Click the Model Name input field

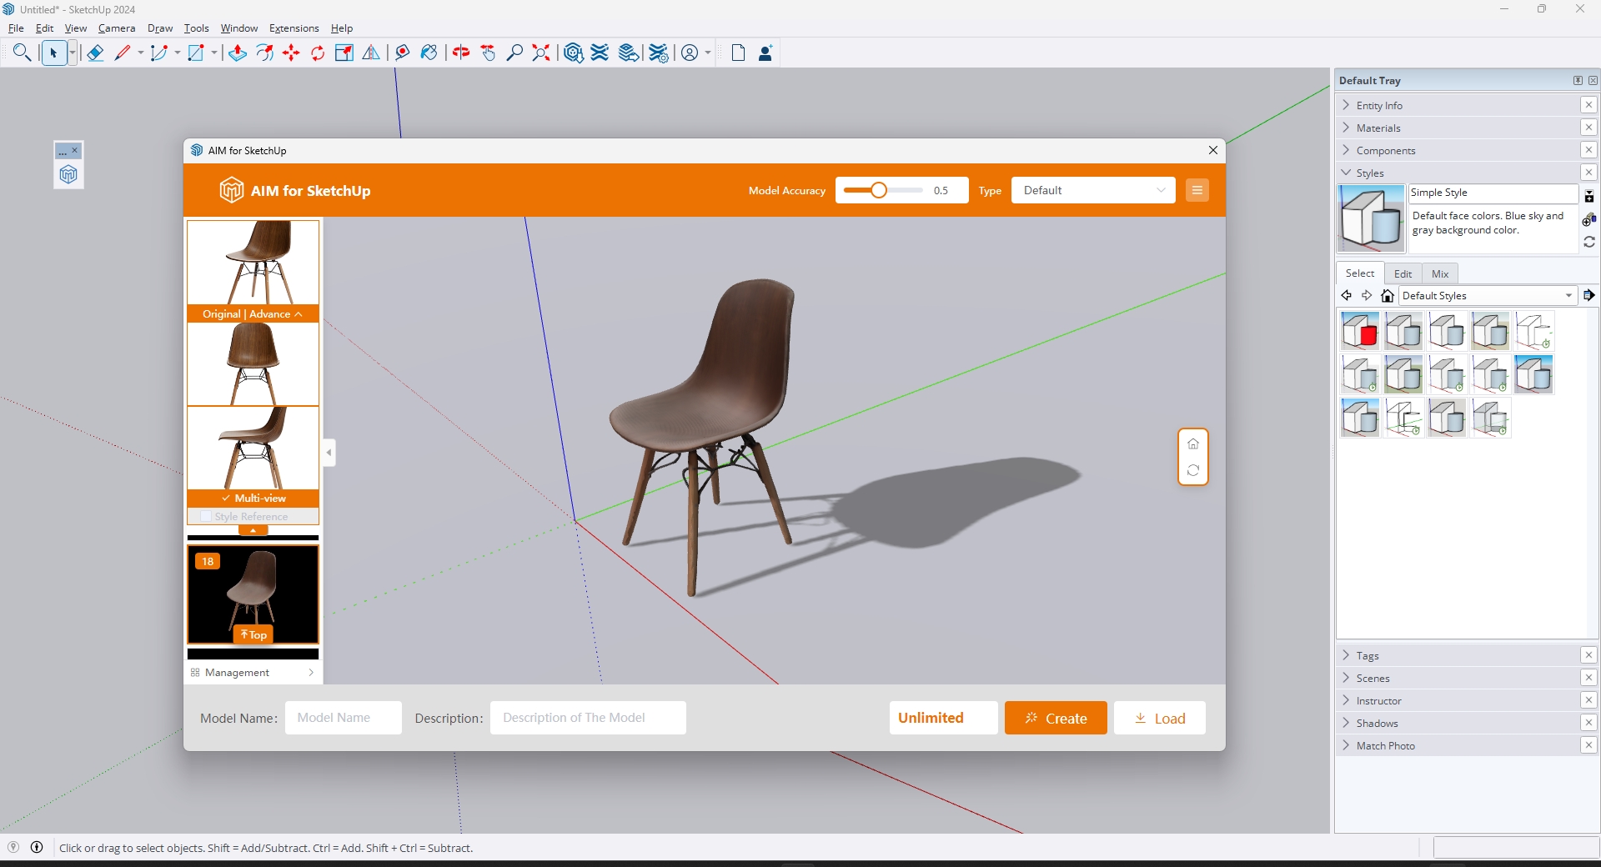tap(343, 718)
